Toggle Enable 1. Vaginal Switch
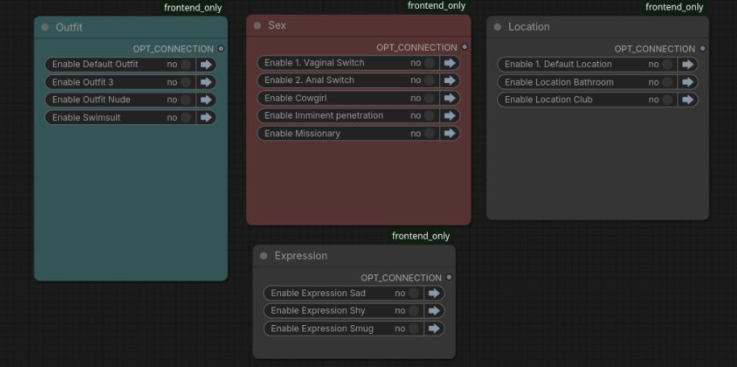Viewport: 737px width, 367px height. pos(429,63)
